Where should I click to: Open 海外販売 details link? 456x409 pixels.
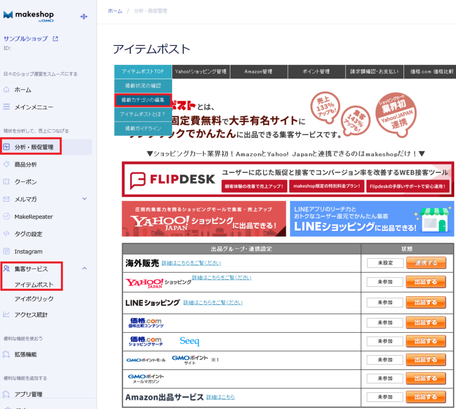pyautogui.click(x=191, y=263)
